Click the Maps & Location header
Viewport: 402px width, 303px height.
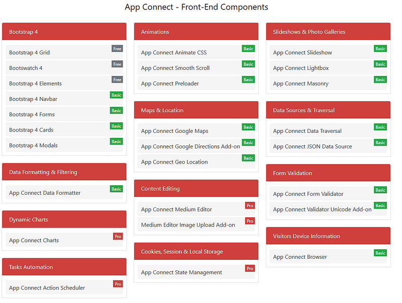[x=196, y=110]
